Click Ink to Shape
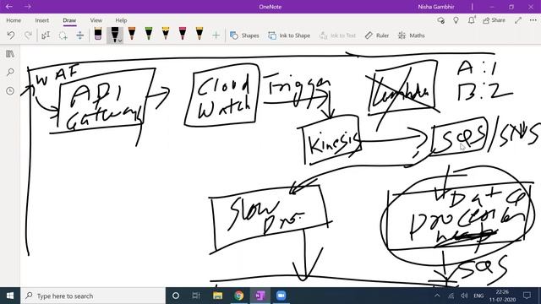Screen dimensions: 541x304 289,35
